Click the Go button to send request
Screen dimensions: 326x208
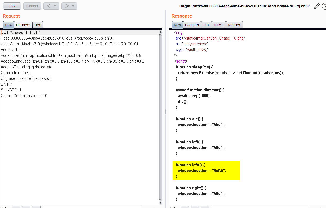12,6
